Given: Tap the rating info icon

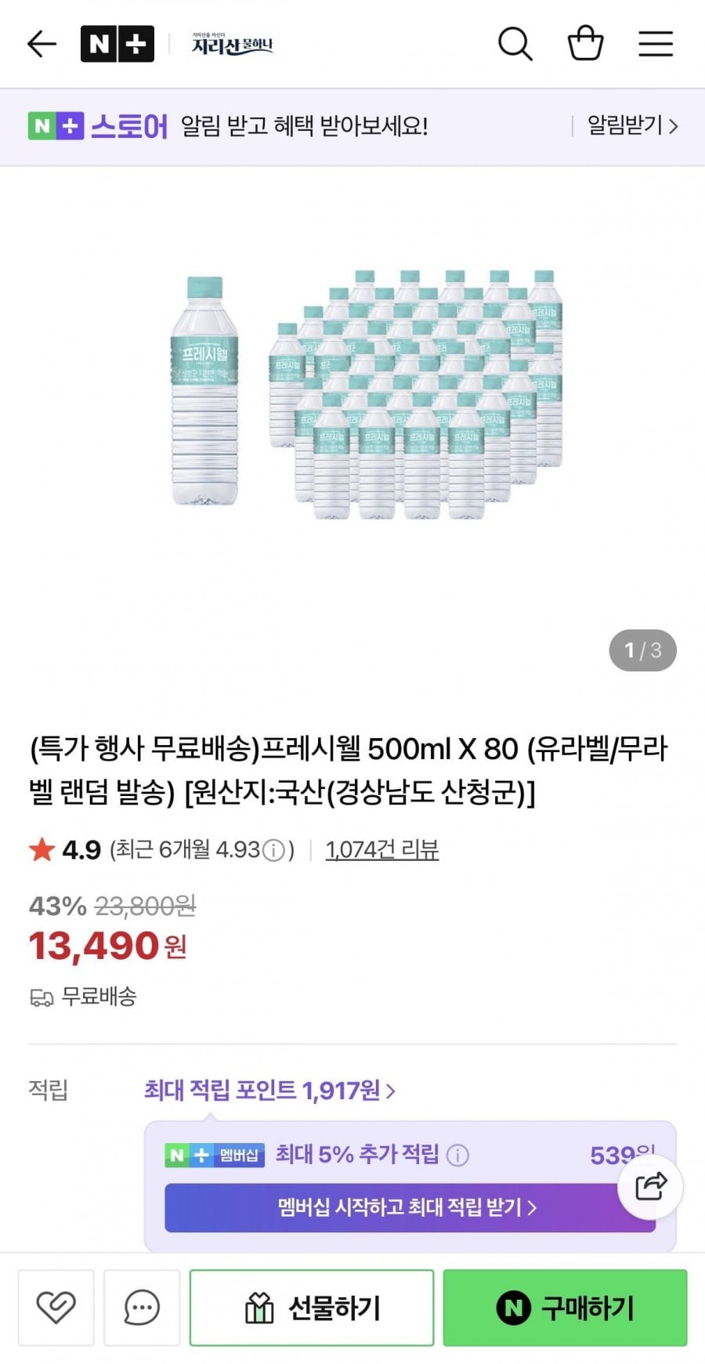Looking at the screenshot, I should 273,850.
